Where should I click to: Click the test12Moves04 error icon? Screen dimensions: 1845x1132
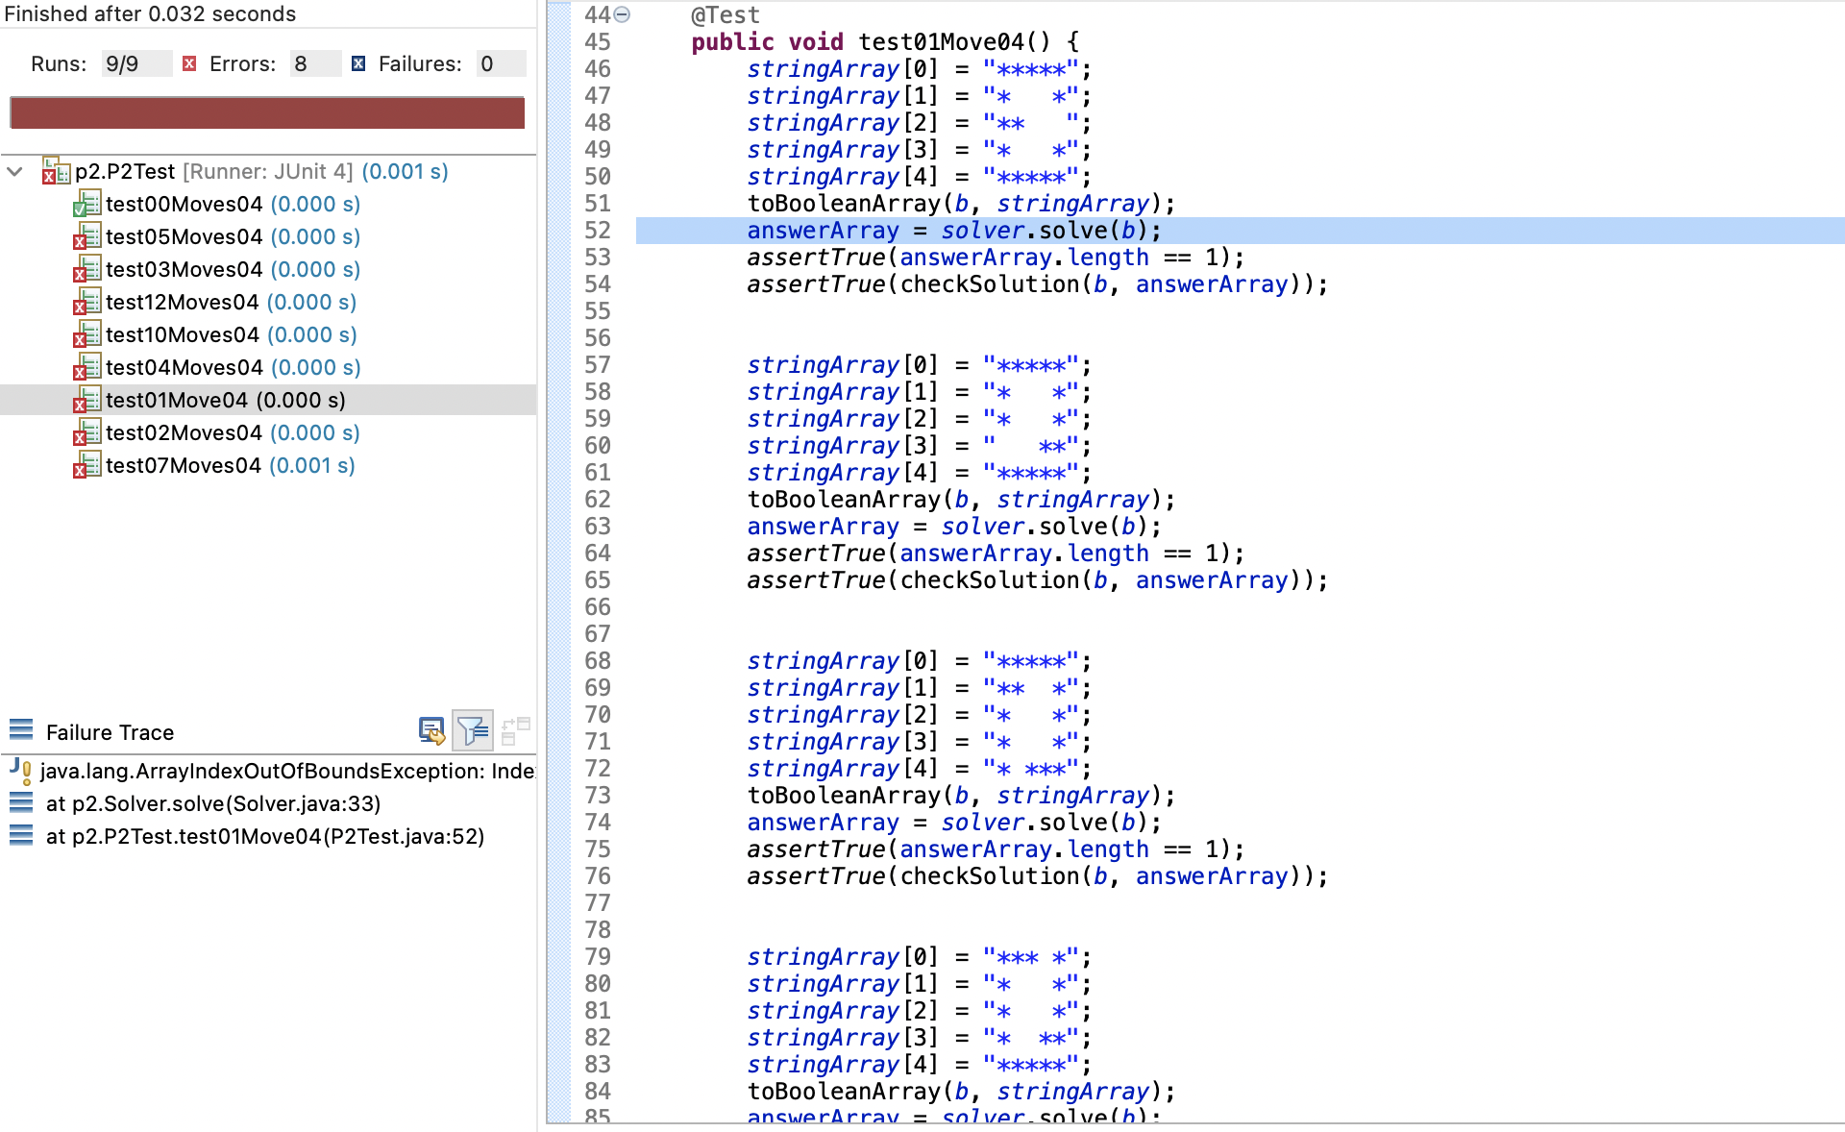(x=86, y=303)
